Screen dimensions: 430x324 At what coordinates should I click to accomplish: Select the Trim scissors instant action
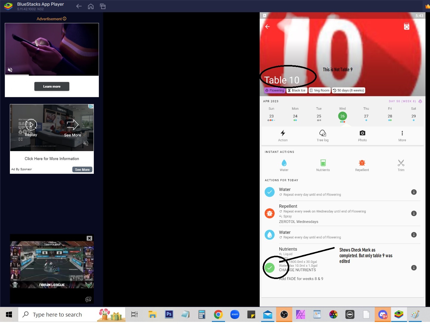401,165
